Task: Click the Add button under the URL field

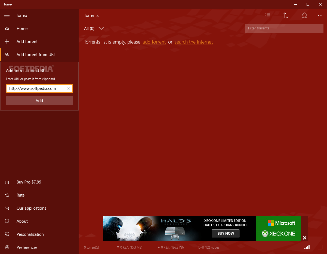Action: pyautogui.click(x=39, y=100)
